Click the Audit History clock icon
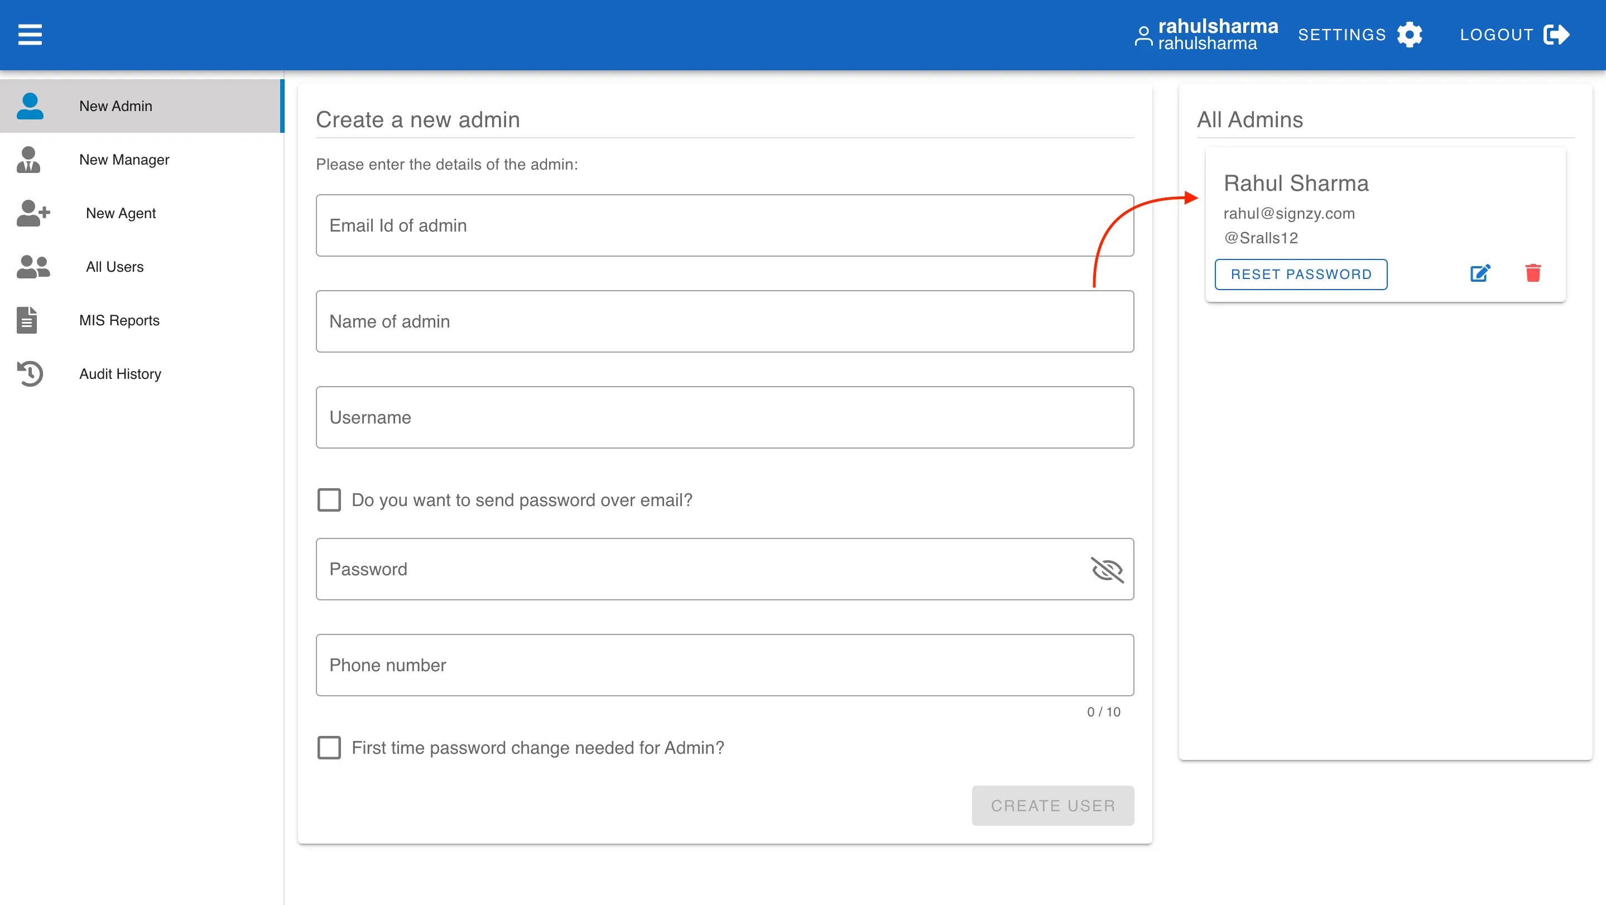The width and height of the screenshot is (1606, 905). (x=30, y=374)
